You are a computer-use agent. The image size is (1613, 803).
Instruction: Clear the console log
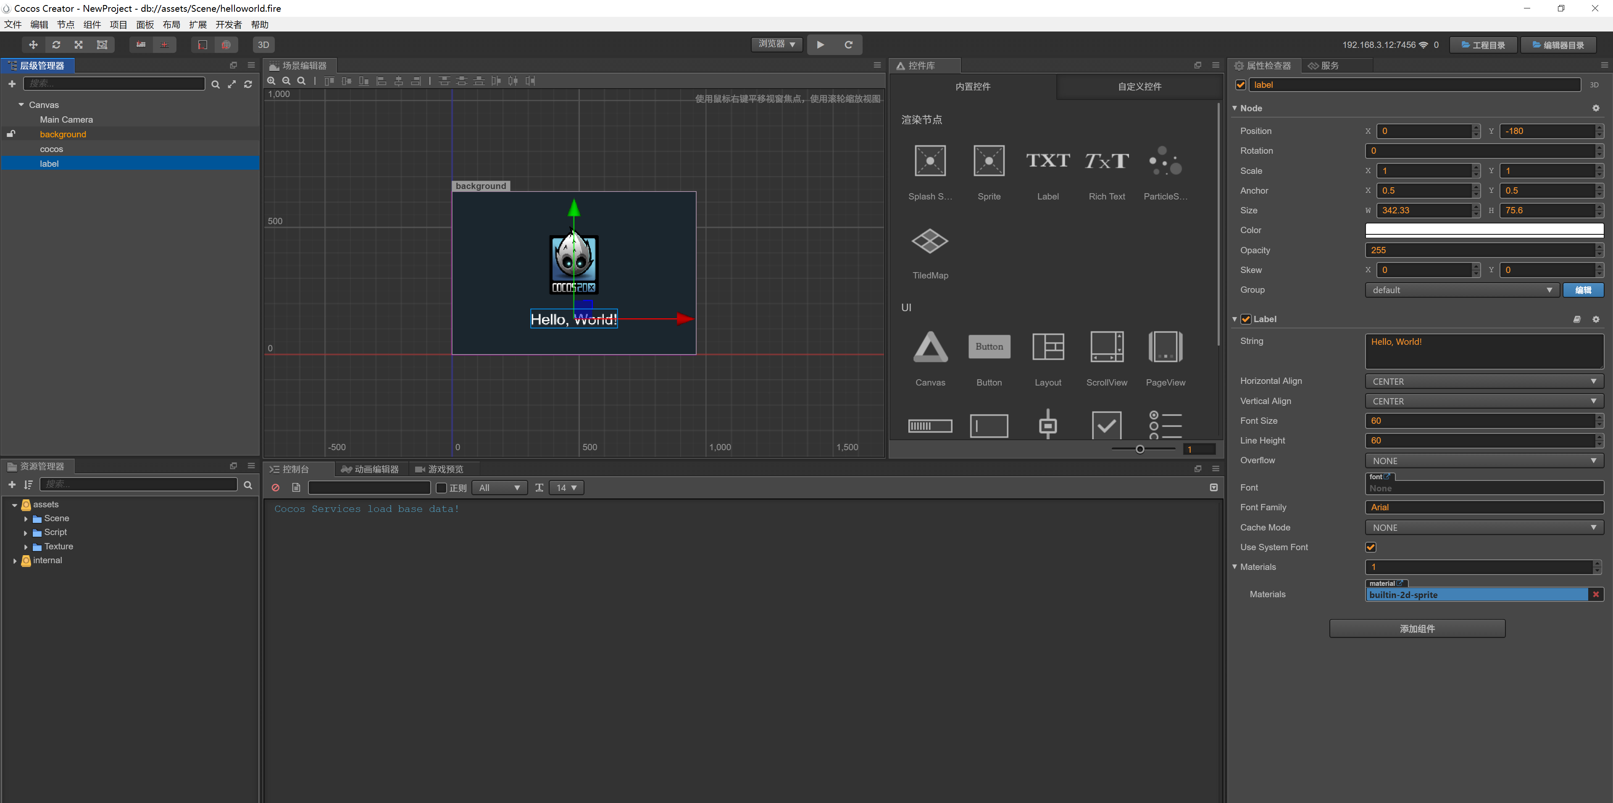coord(276,488)
